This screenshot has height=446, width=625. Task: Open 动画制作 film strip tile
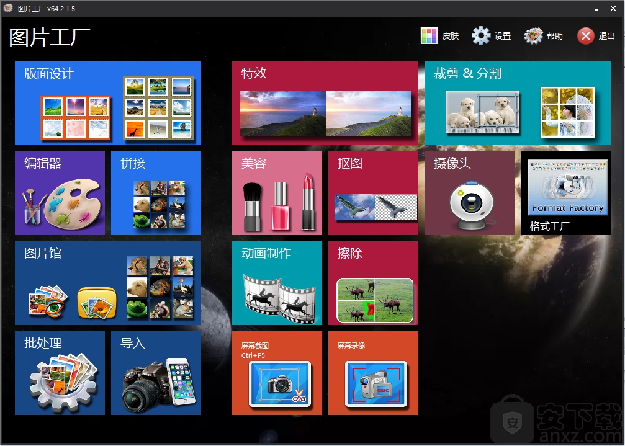(277, 283)
